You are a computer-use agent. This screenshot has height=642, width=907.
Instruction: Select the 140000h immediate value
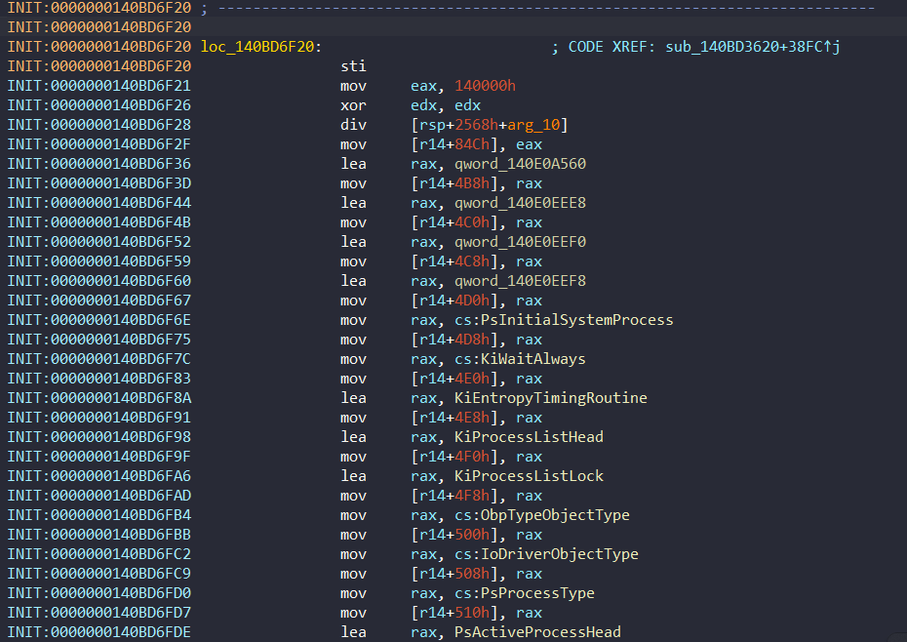click(x=485, y=86)
